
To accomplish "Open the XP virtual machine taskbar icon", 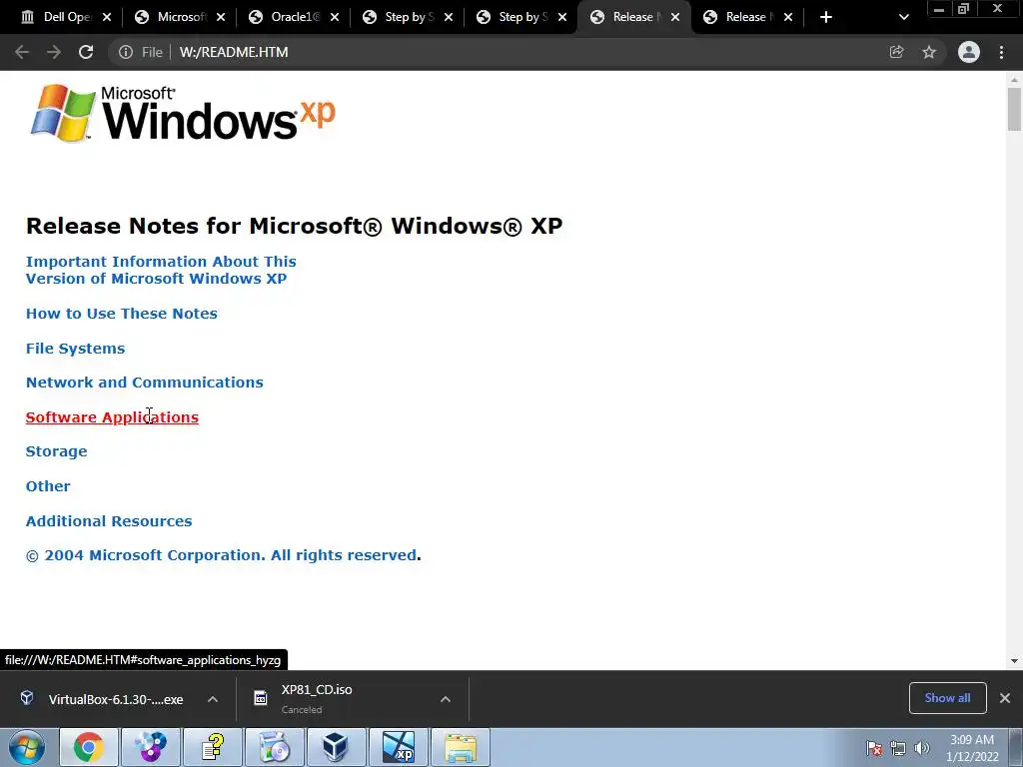I will [x=399, y=747].
